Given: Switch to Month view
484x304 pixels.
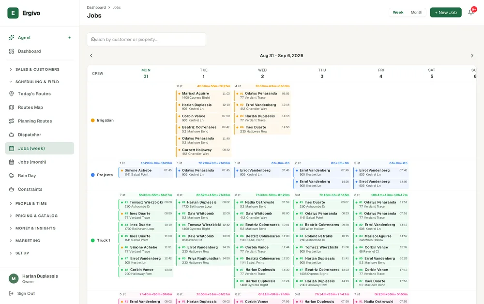Looking at the screenshot, I should click(416, 13).
